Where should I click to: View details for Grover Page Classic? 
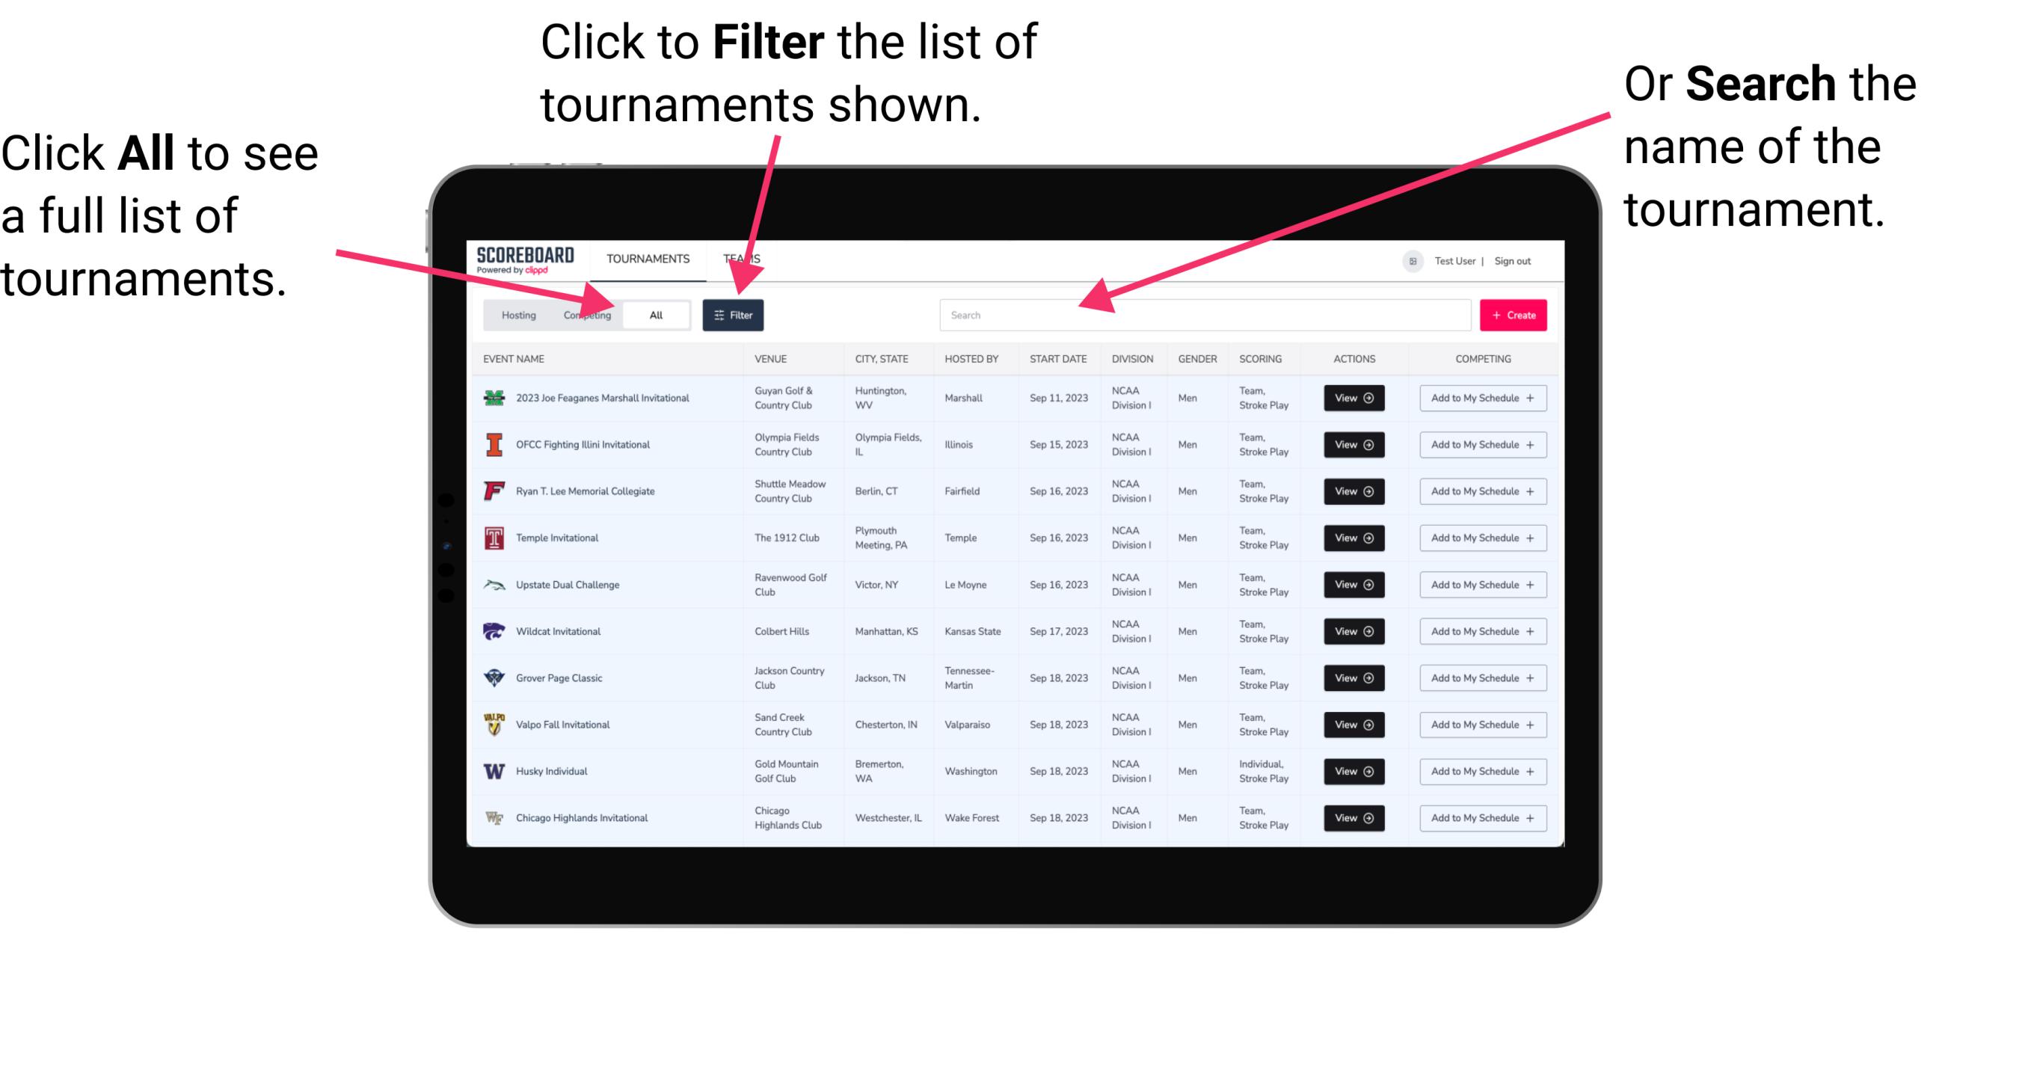[1353, 677]
